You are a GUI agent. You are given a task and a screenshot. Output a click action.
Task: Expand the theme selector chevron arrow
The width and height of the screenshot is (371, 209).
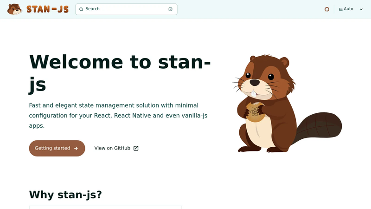361,9
